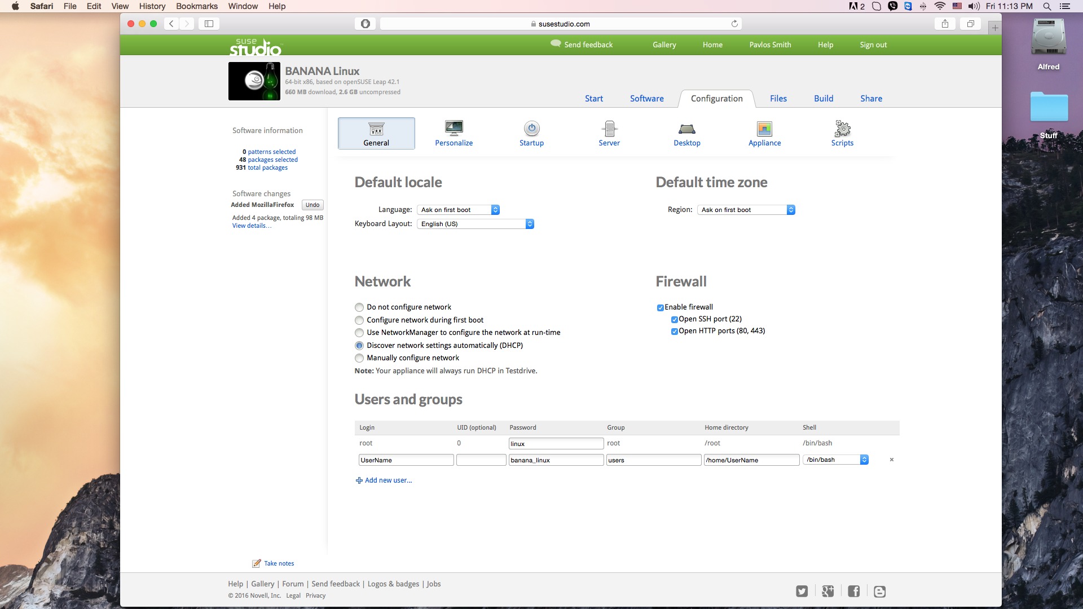Click the Facebook icon in the footer
This screenshot has width=1083, height=609.
pyautogui.click(x=853, y=591)
